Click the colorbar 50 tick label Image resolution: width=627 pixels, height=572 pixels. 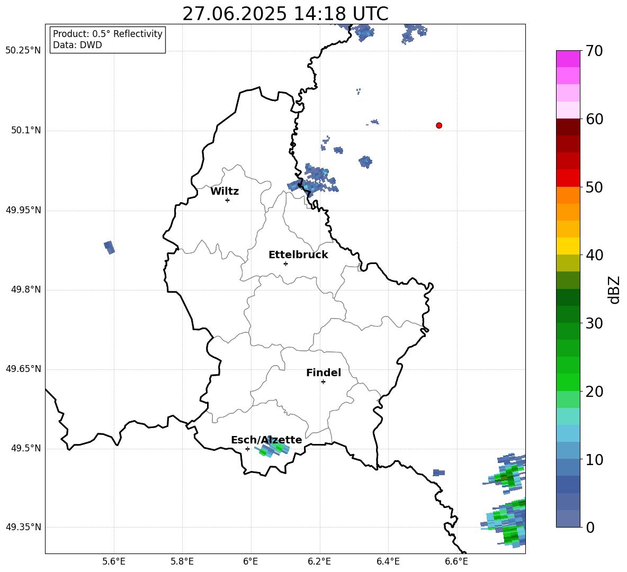tap(594, 187)
